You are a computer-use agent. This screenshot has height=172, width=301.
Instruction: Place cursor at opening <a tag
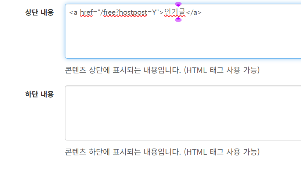click(x=73, y=12)
